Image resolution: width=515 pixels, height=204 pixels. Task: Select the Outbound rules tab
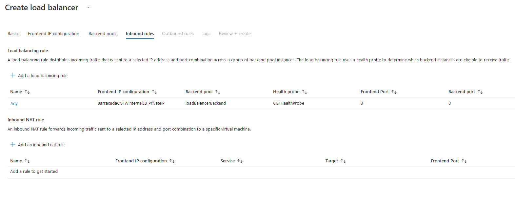[178, 33]
